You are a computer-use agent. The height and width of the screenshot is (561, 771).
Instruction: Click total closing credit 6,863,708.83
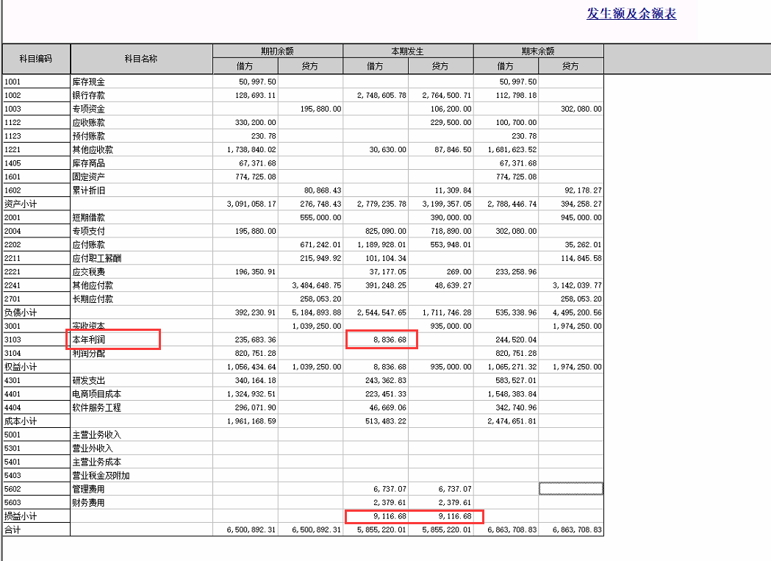(577, 530)
